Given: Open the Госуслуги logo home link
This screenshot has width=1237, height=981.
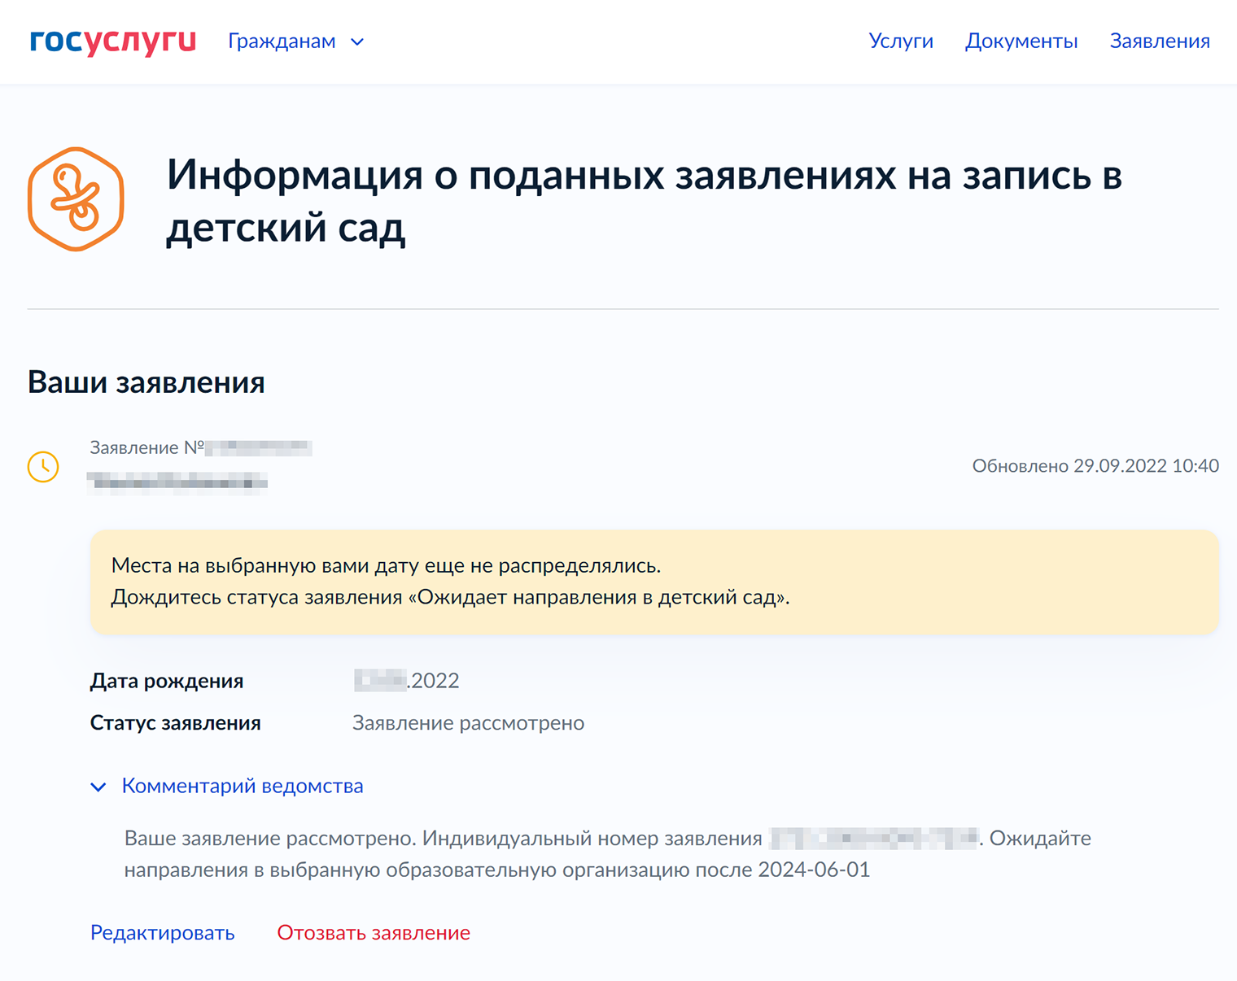Looking at the screenshot, I should point(112,41).
